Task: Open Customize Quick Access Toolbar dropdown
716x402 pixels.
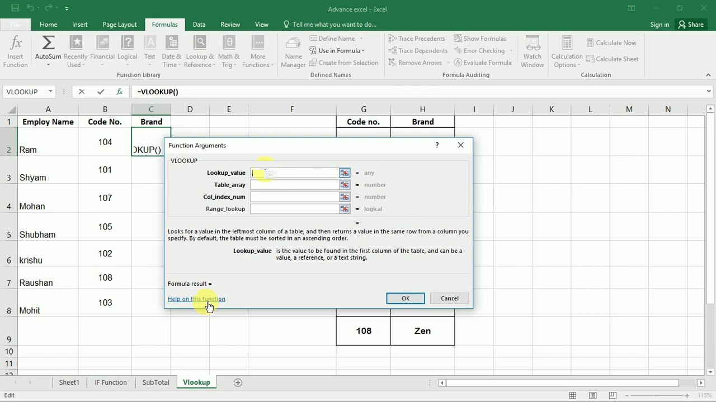Action: point(67,9)
